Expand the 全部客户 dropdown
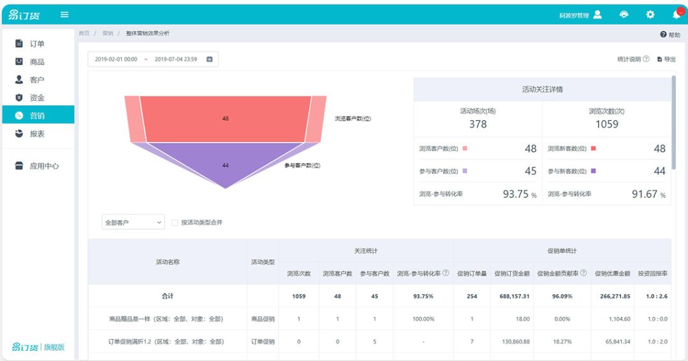Image resolution: width=688 pixels, height=361 pixels. [133, 222]
